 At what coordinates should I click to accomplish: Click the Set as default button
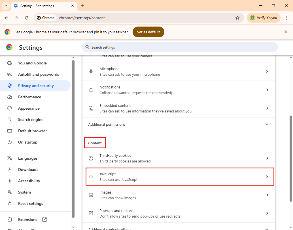coord(148,32)
